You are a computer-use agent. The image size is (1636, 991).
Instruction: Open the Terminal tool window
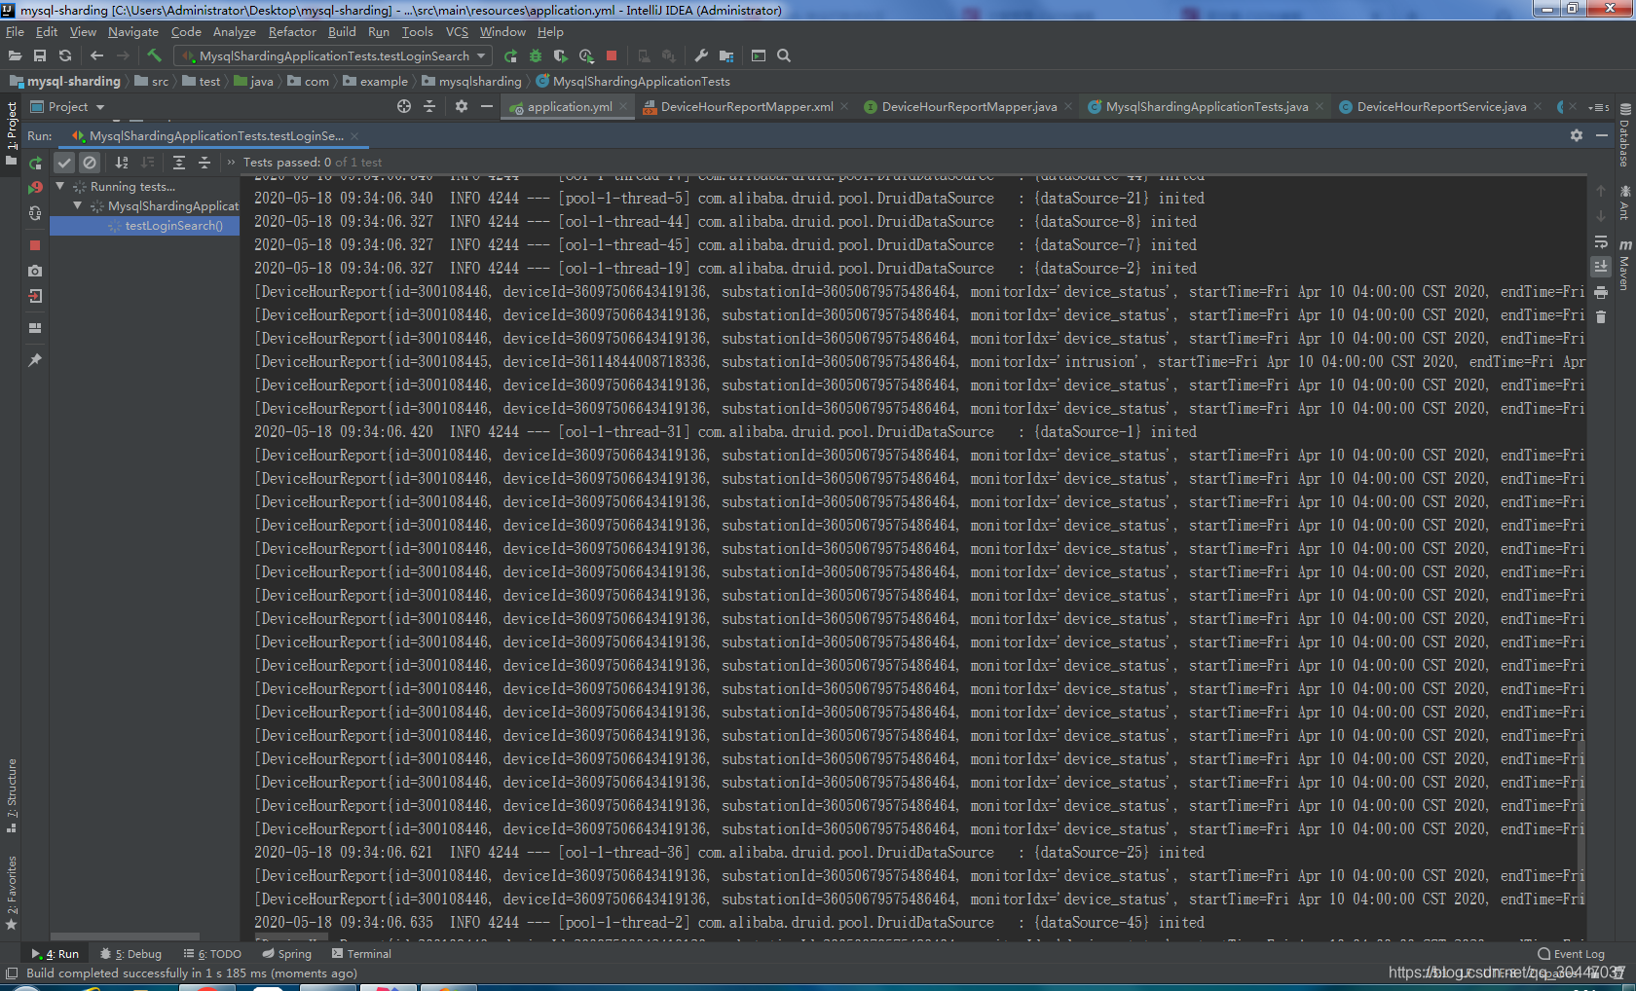click(361, 954)
